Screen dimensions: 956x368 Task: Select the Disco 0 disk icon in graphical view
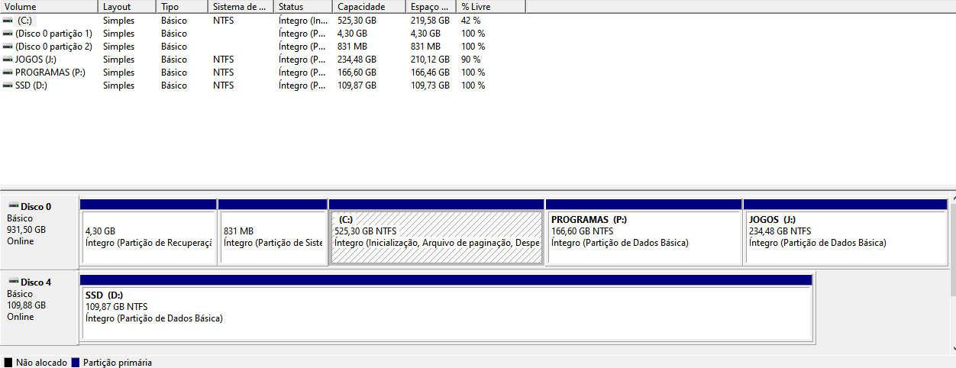point(13,206)
